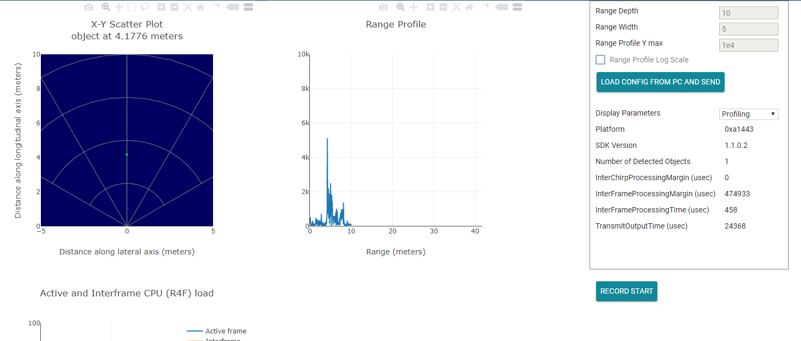Click the Display Parameters label

click(628, 113)
